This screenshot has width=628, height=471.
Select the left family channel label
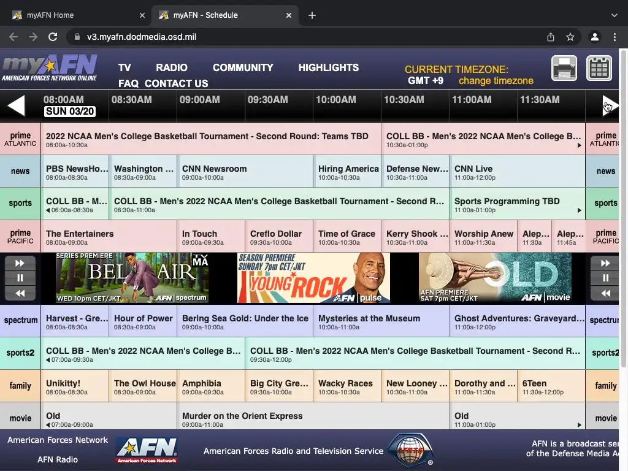[20, 386]
